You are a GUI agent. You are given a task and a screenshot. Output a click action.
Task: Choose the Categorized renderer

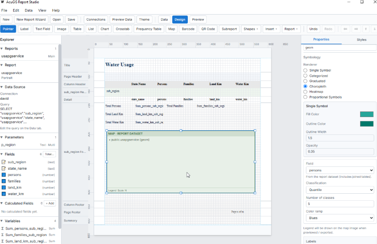click(x=305, y=76)
